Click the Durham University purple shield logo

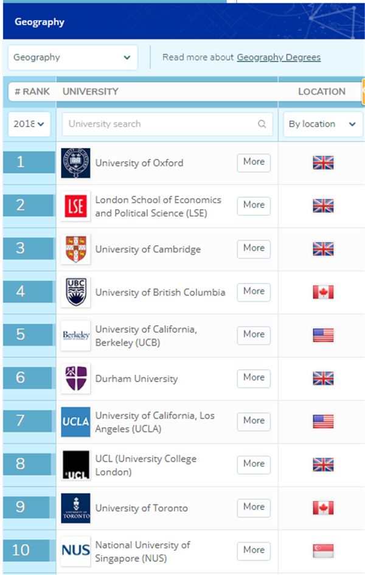75,379
